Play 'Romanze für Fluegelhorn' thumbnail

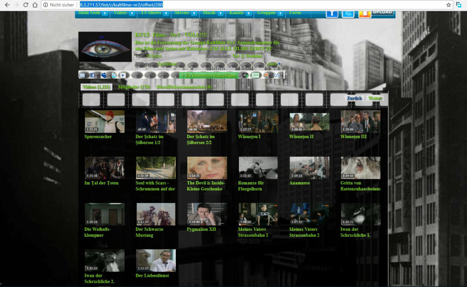(x=258, y=168)
